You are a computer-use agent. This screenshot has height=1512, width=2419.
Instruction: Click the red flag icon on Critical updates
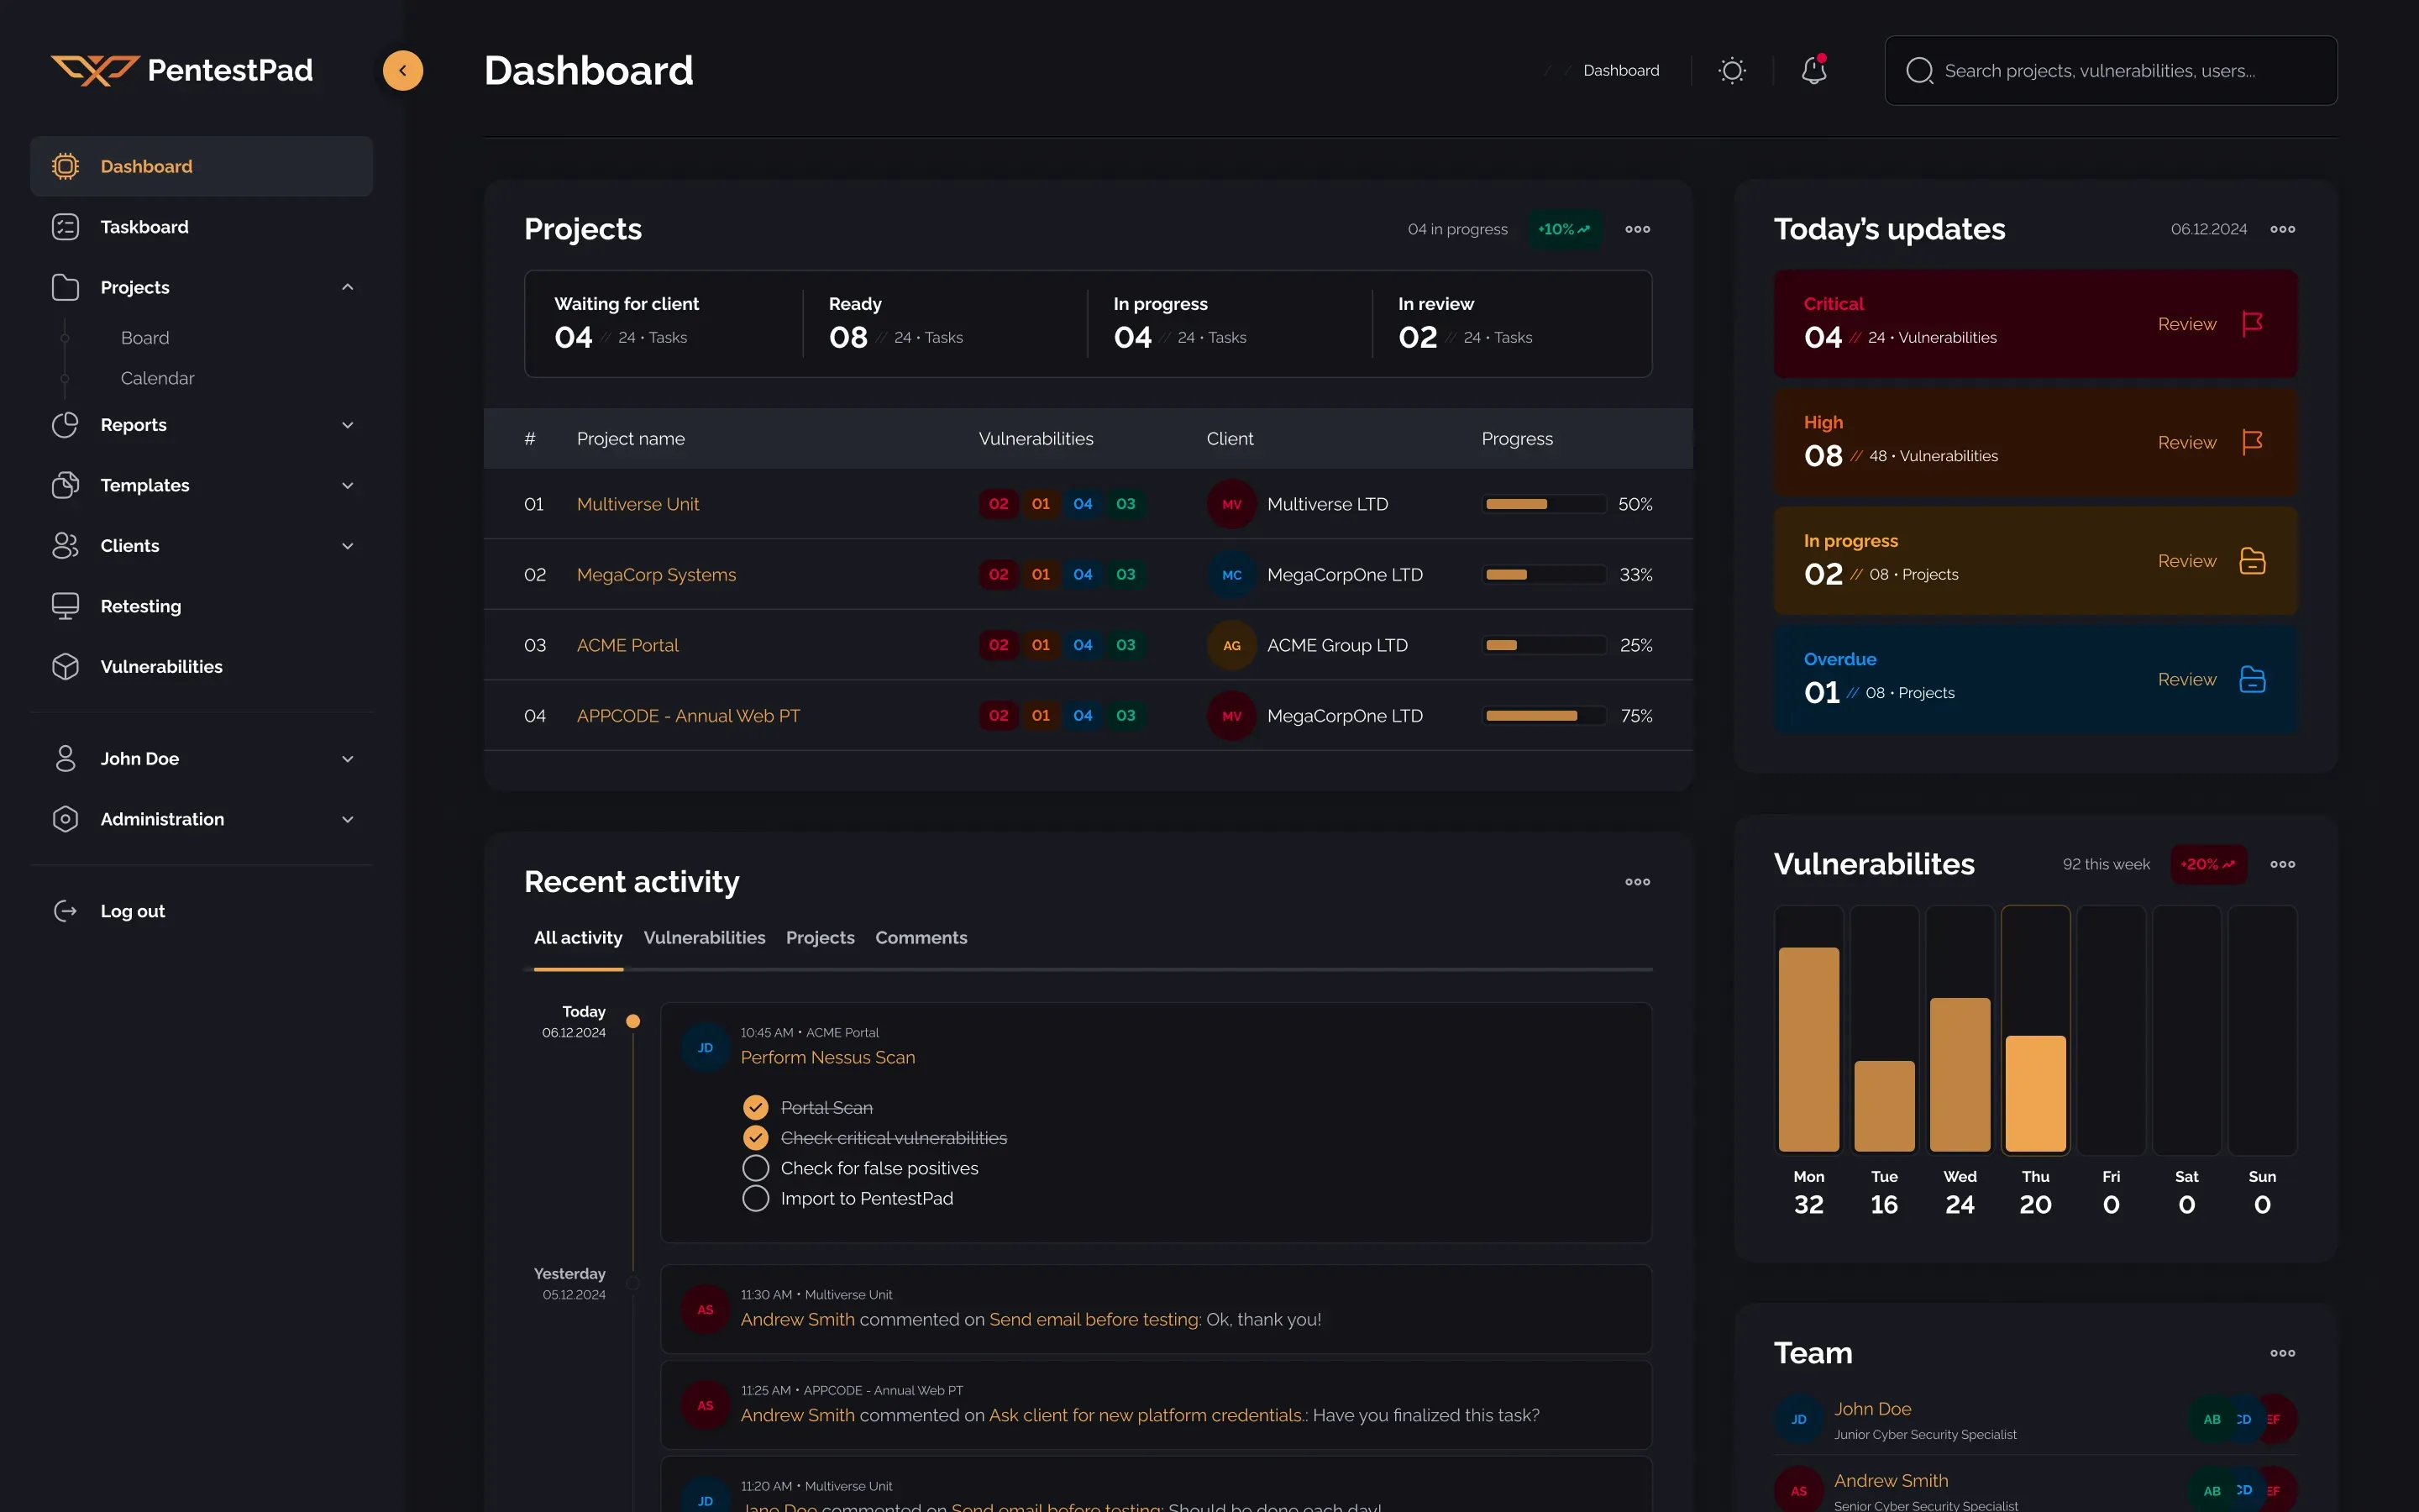coord(2252,323)
